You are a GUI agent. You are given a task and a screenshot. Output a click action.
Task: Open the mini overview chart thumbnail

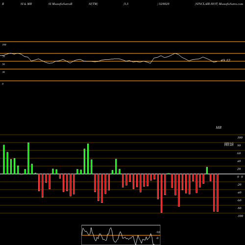pyautogui.click(x=121, y=235)
